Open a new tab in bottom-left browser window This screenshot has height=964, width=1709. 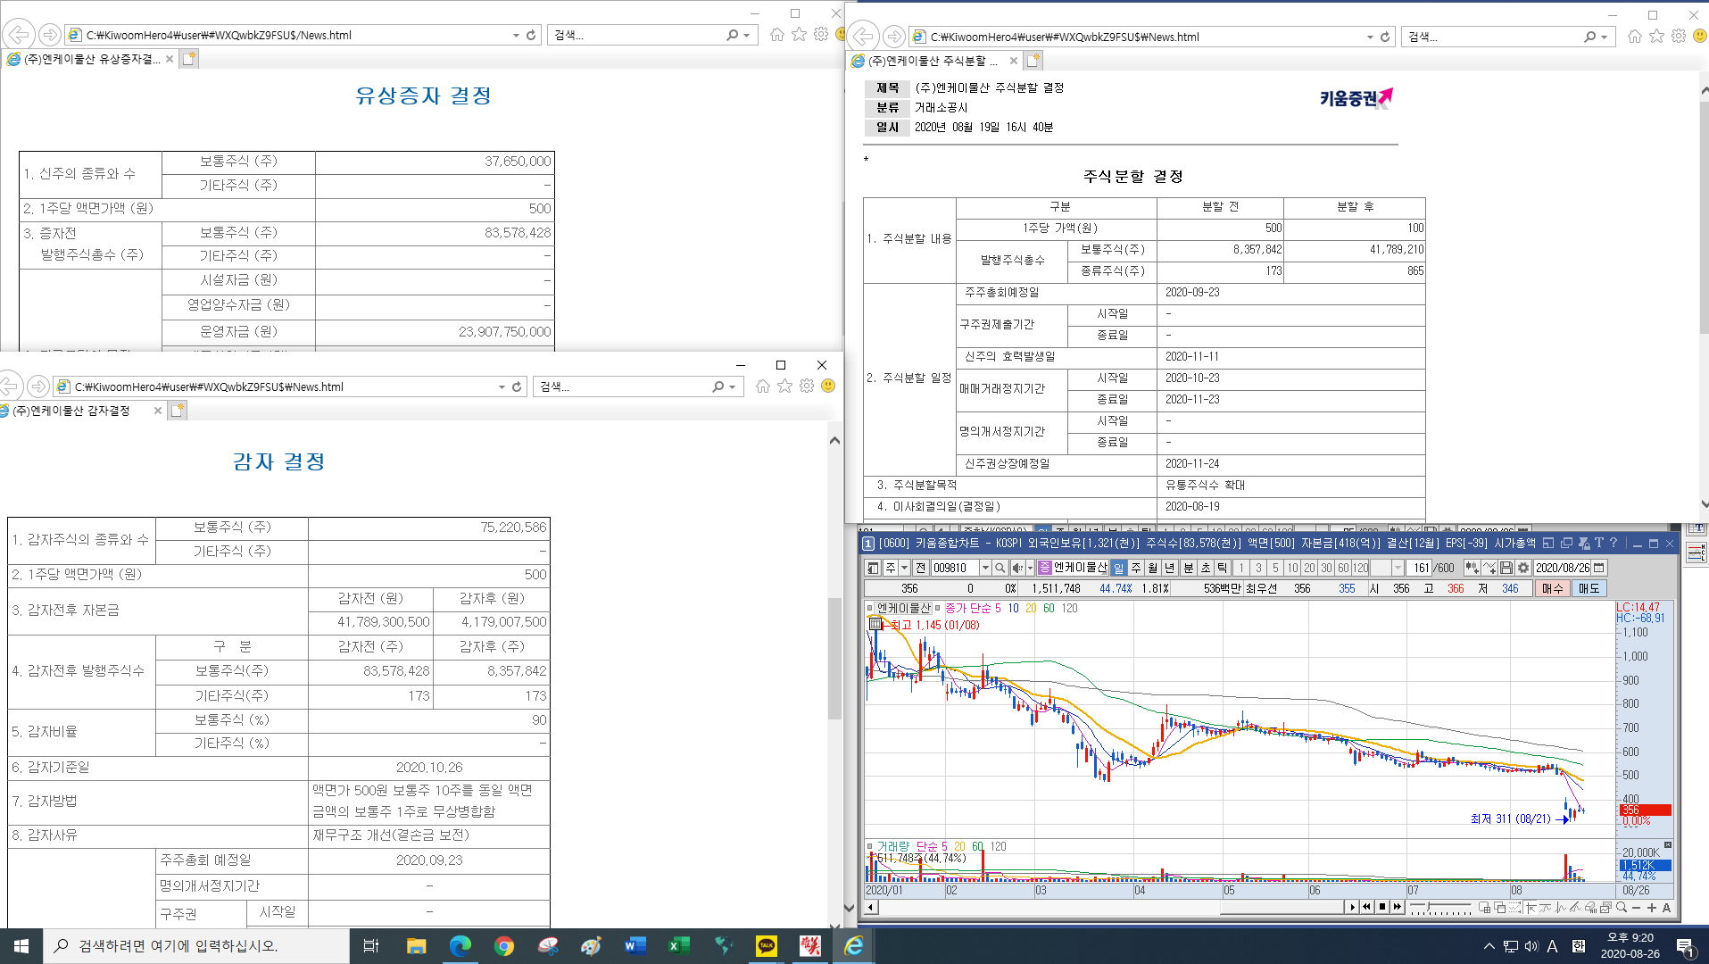click(x=178, y=411)
